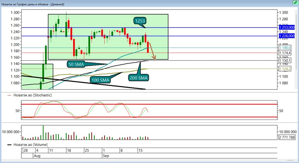Image resolution: width=299 pixels, height=163 pixels.
Task: Click the black Volume legend line marker
Action: [9, 145]
